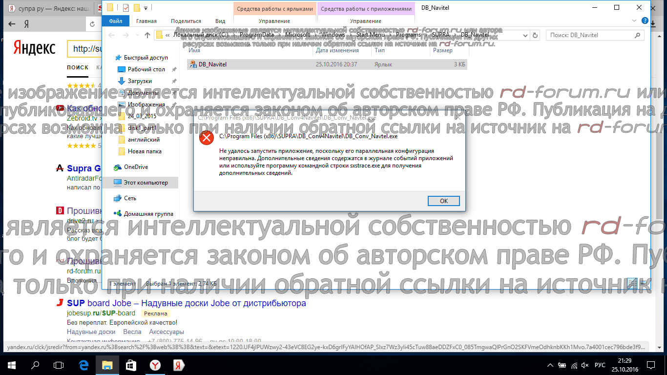This screenshot has width=667, height=375.
Task: Click the Explorer up-folder arrow
Action: tap(147, 35)
